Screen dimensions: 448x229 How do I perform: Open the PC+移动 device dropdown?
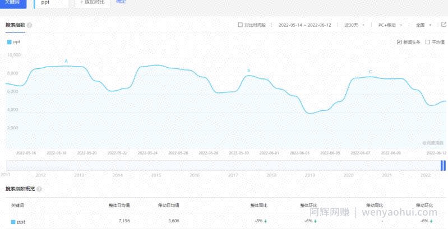coord(390,25)
